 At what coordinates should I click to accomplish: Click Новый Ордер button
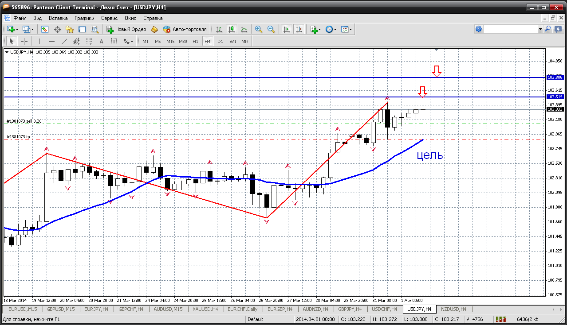coord(127,29)
